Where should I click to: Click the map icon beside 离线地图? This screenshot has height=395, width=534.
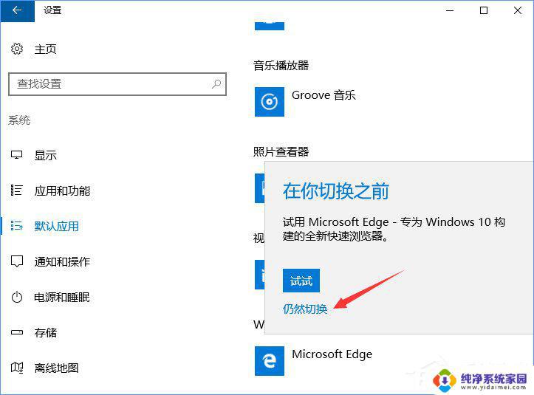click(x=17, y=368)
